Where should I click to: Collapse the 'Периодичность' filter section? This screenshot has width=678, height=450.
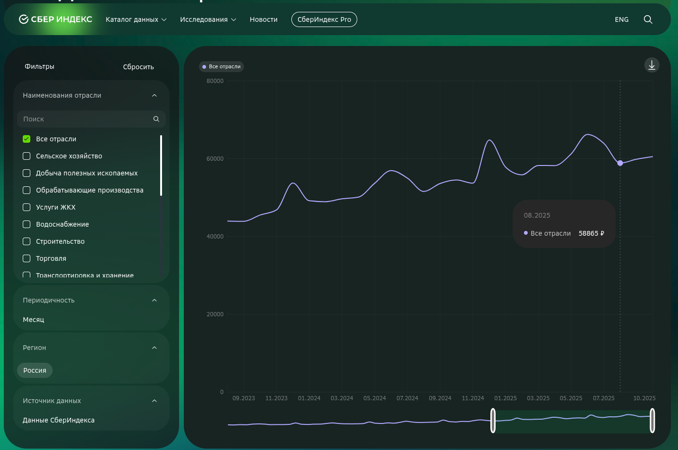(x=154, y=300)
